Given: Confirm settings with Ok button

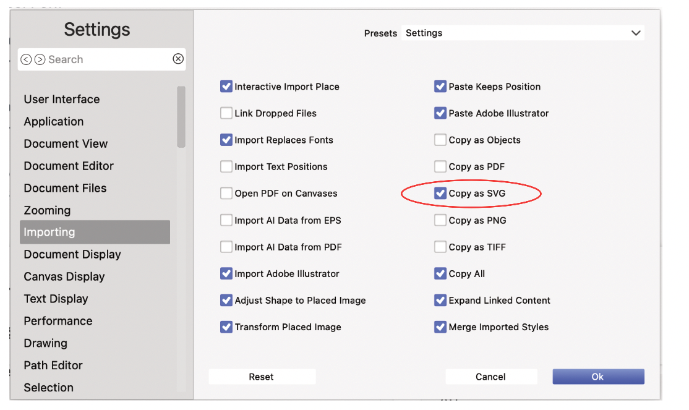Looking at the screenshot, I should tap(598, 377).
